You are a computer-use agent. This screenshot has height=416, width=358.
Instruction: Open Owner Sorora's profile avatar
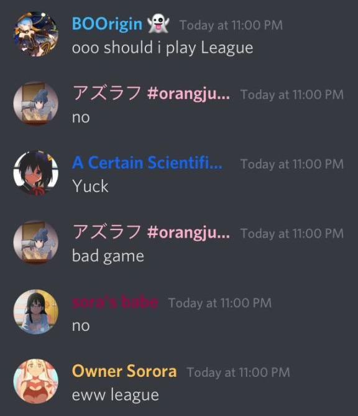pyautogui.click(x=36, y=381)
